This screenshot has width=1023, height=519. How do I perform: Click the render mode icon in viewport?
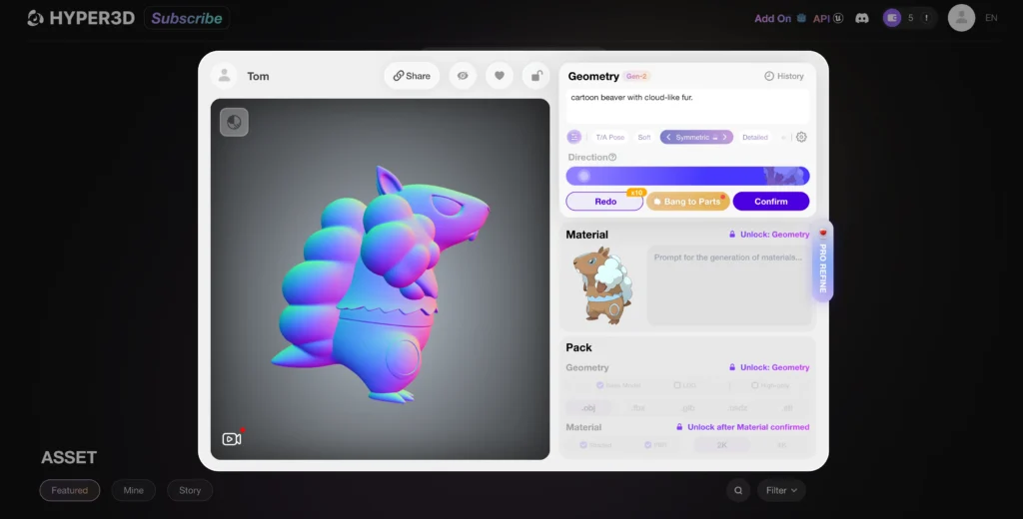pos(234,122)
